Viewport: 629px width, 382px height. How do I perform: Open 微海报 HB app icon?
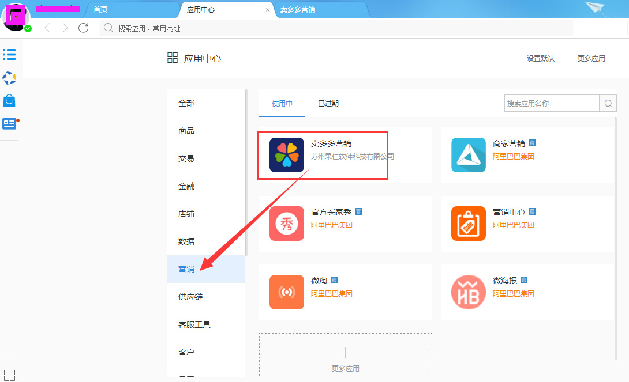tap(468, 292)
